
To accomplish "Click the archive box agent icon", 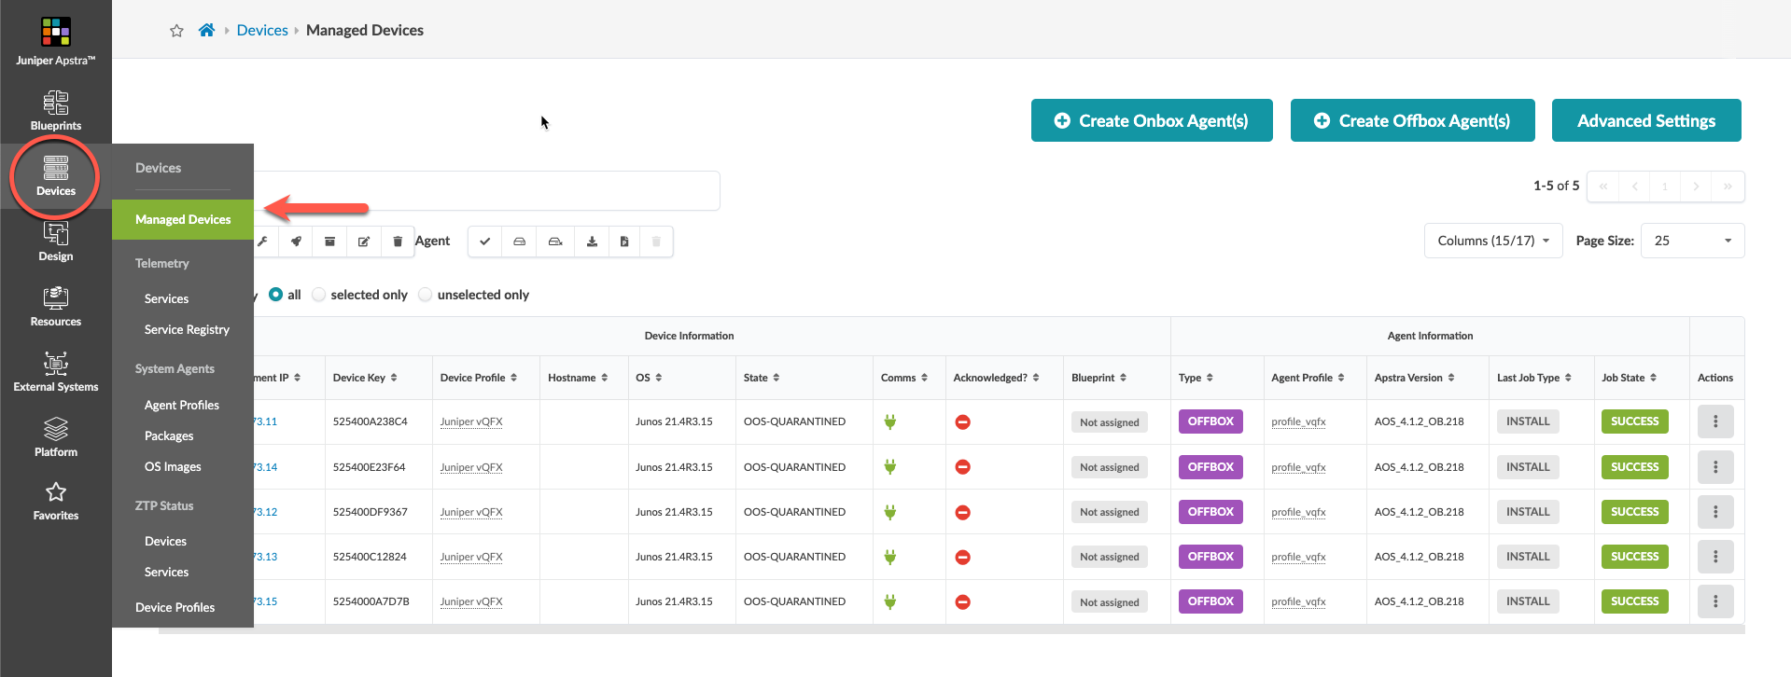I will (329, 242).
